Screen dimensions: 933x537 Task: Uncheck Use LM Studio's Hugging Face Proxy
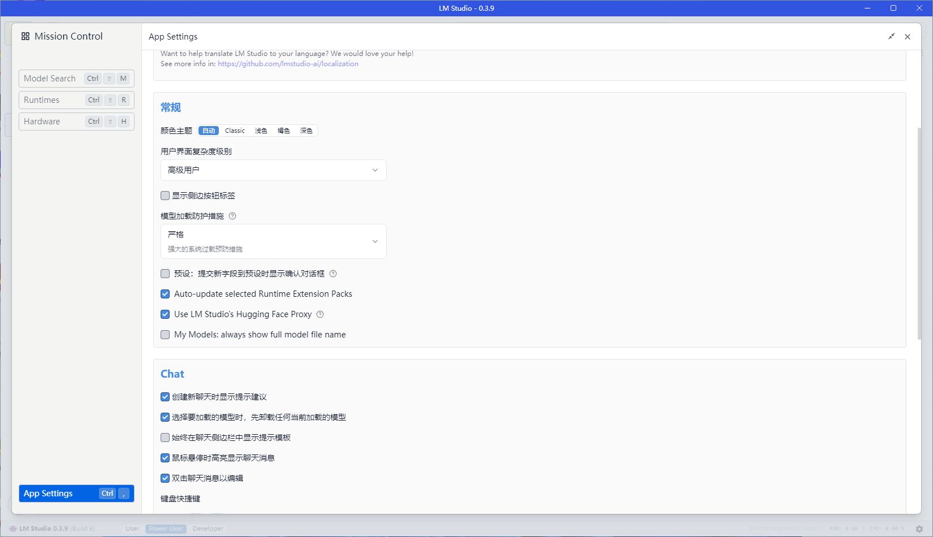pos(165,314)
